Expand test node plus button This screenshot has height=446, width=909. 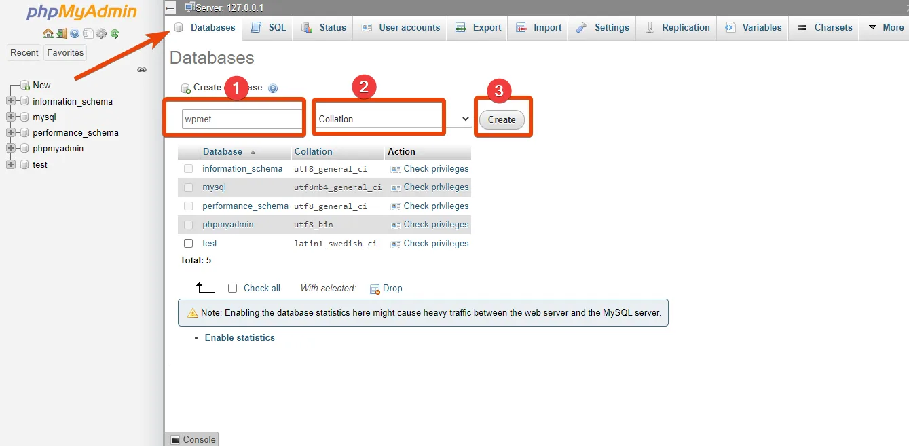click(x=10, y=165)
